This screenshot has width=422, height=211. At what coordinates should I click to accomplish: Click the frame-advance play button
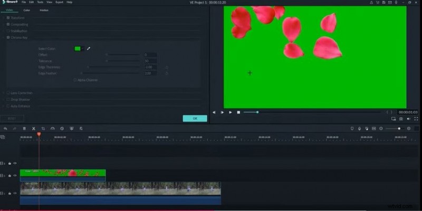[222, 112]
